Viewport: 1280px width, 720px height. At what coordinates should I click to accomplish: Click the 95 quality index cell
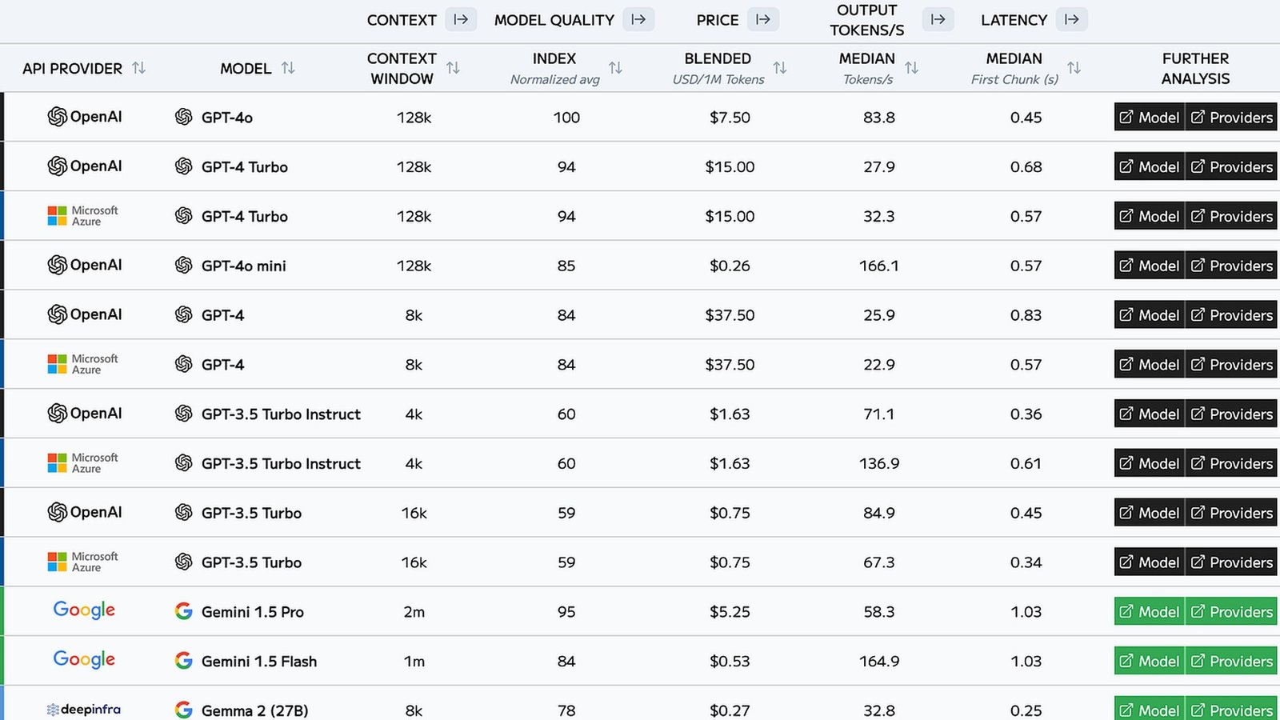tap(566, 612)
